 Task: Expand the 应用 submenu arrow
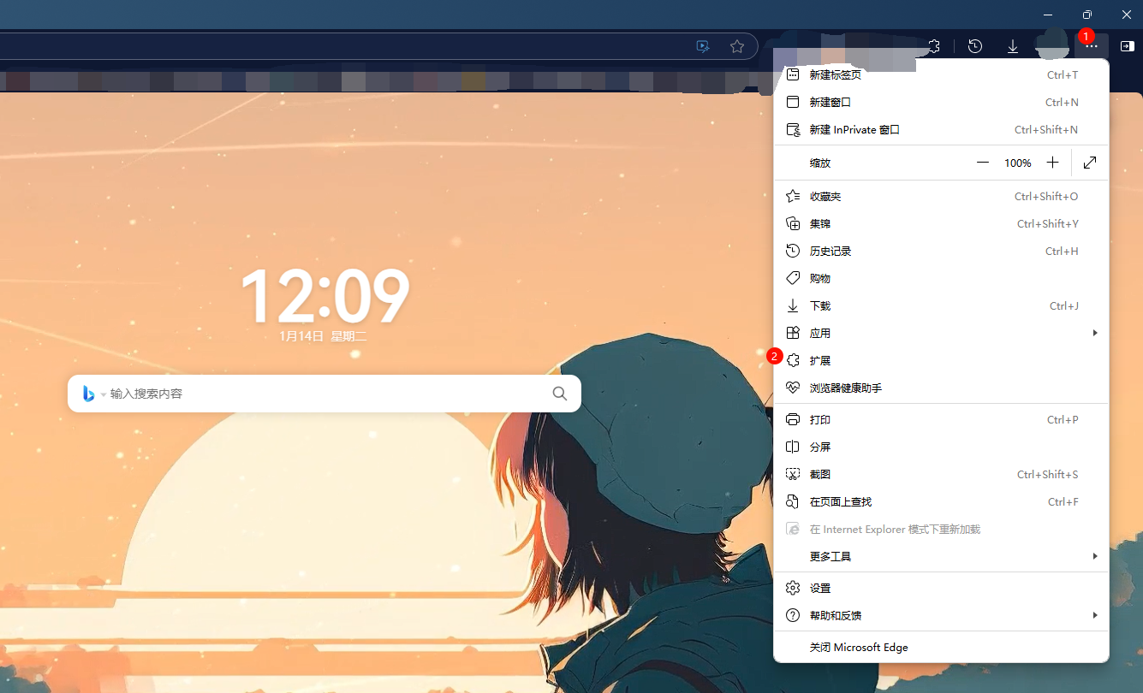tap(1094, 333)
